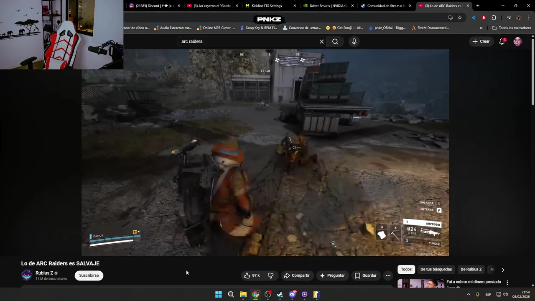Open the Chrome profile avatar

519,18
